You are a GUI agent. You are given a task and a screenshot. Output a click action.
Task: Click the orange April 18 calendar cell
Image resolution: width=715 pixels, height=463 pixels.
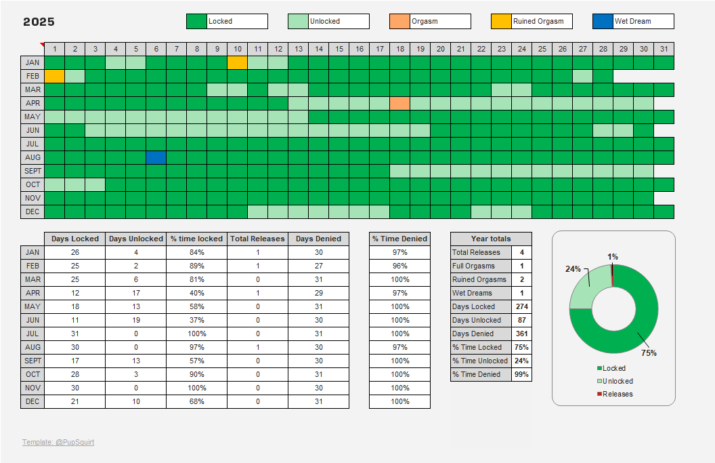point(400,103)
